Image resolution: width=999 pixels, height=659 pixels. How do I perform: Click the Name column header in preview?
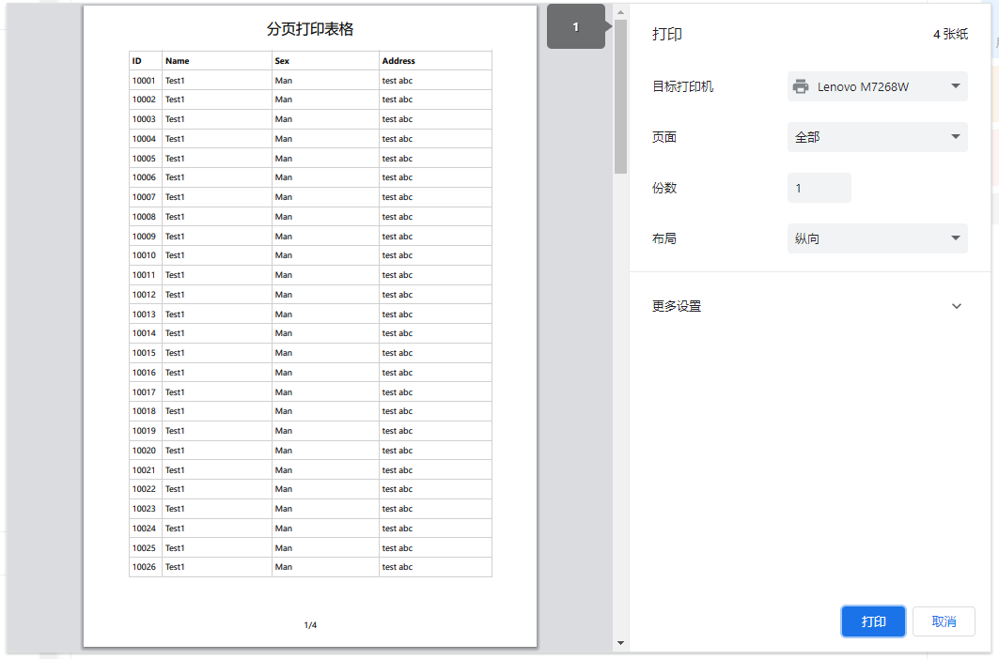point(178,61)
